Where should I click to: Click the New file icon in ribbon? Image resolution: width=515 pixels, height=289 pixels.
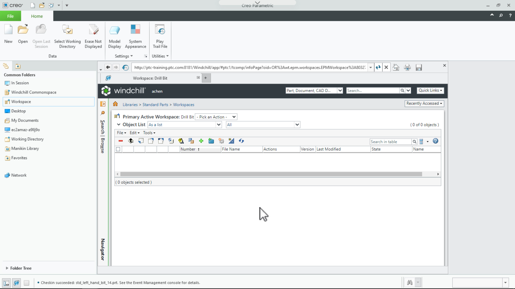click(x=8, y=29)
